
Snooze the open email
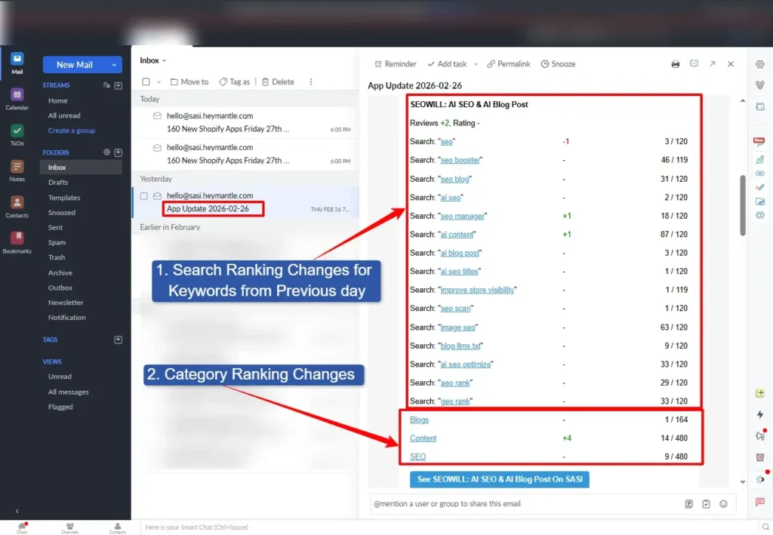tap(558, 64)
